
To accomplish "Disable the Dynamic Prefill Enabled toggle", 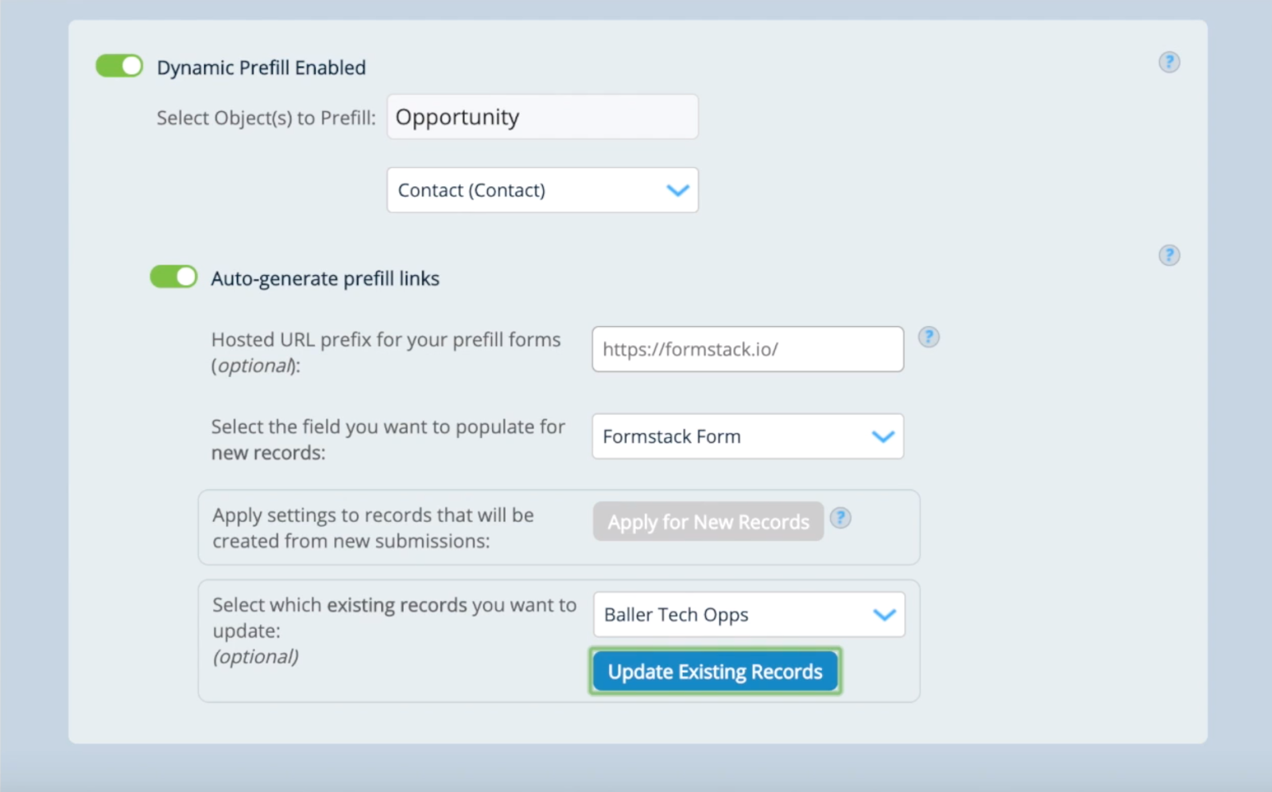I will [119, 66].
